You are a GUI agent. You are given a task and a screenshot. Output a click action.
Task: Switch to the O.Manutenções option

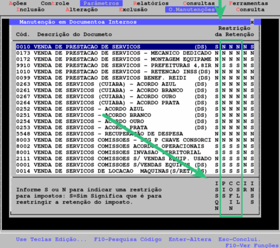pyautogui.click(x=191, y=9)
